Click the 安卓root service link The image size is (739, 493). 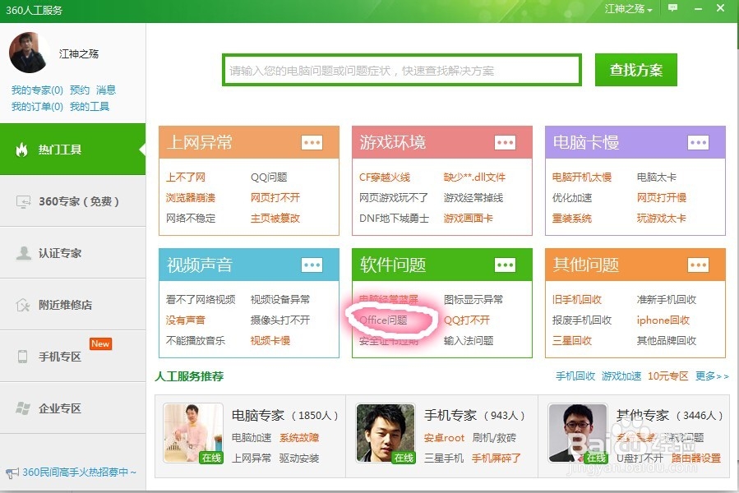[444, 438]
